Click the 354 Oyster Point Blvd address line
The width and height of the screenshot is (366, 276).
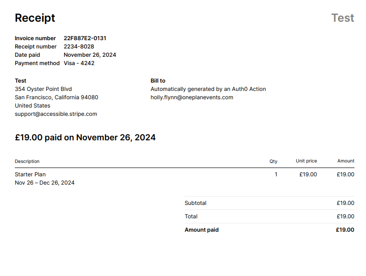(43, 89)
